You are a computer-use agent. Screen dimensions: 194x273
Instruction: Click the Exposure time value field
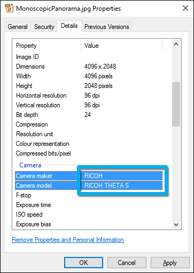coord(121,205)
